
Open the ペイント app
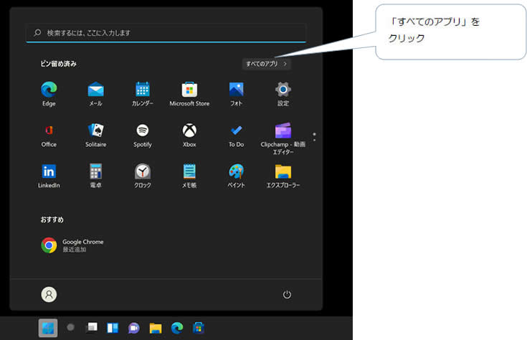click(237, 176)
